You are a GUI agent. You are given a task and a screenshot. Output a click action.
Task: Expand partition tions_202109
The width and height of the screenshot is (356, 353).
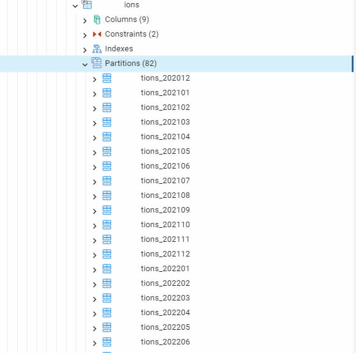pos(95,211)
